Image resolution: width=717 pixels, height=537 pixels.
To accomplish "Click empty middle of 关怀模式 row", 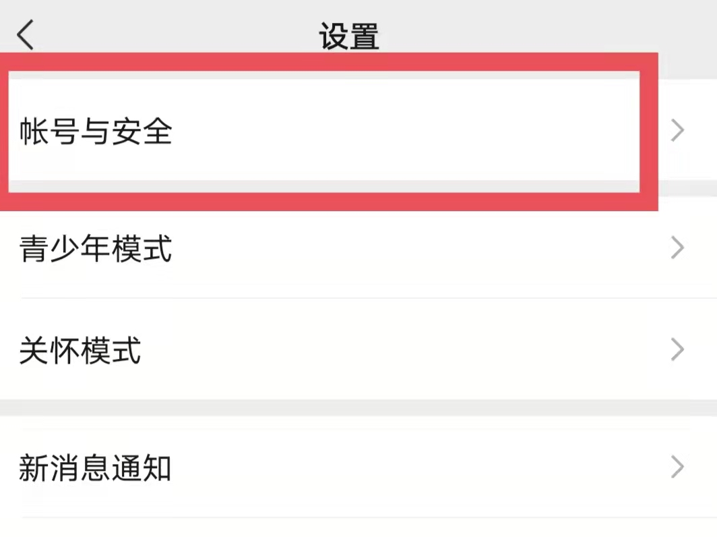I will (x=404, y=351).
